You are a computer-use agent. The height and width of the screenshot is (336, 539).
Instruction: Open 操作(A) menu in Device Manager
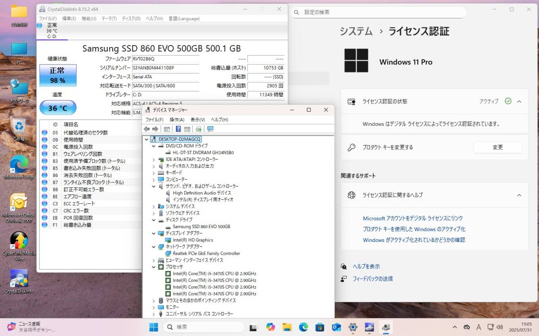[177, 120]
